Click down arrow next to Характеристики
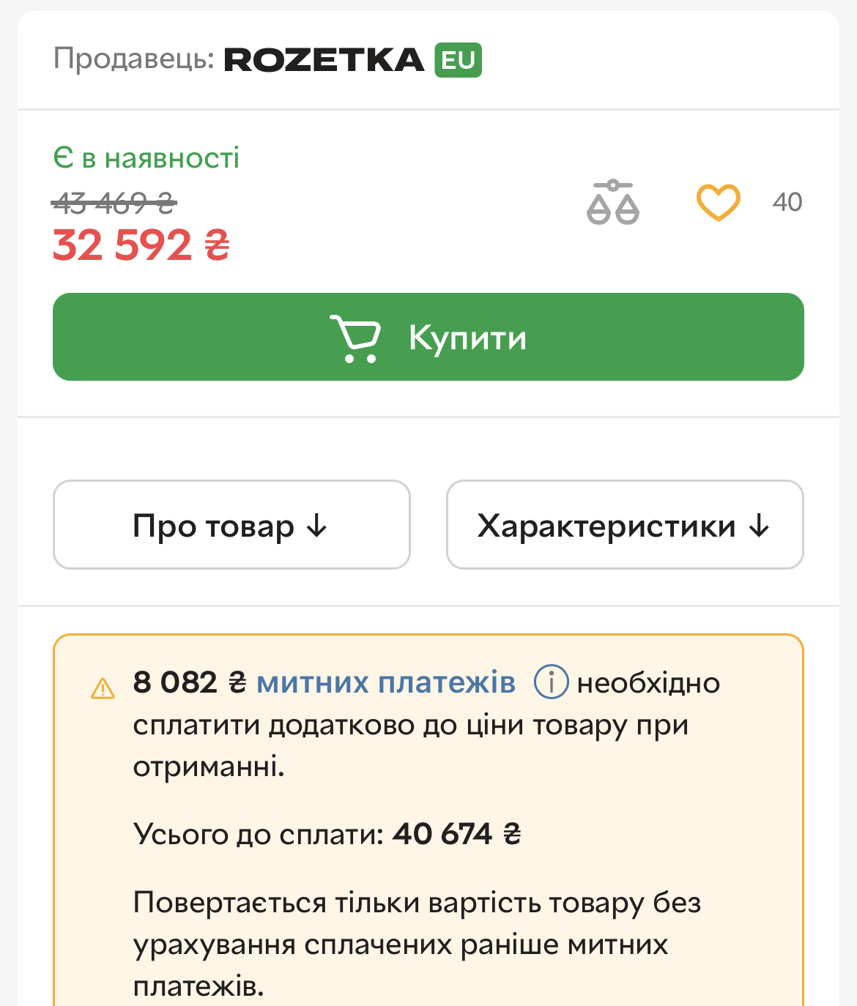Image resolution: width=857 pixels, height=1006 pixels. (760, 525)
